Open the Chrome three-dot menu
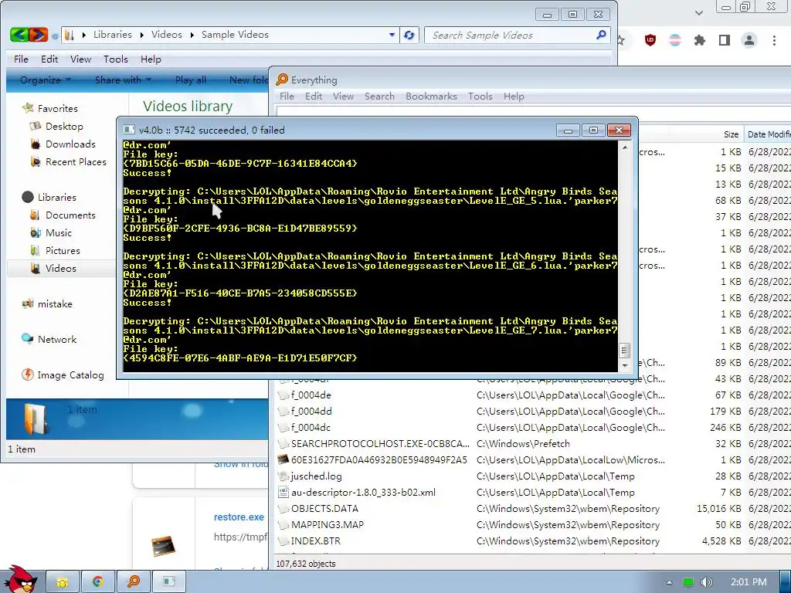The height and width of the screenshot is (593, 791). coord(774,40)
